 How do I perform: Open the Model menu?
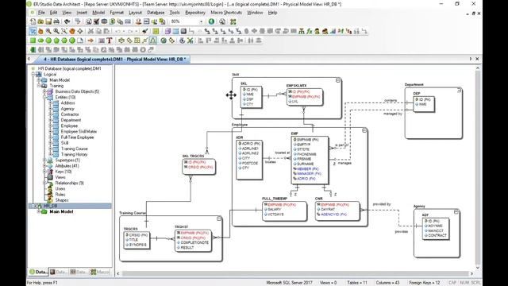click(98, 13)
